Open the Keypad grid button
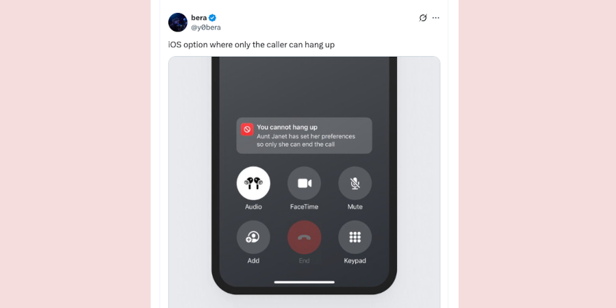 (355, 237)
